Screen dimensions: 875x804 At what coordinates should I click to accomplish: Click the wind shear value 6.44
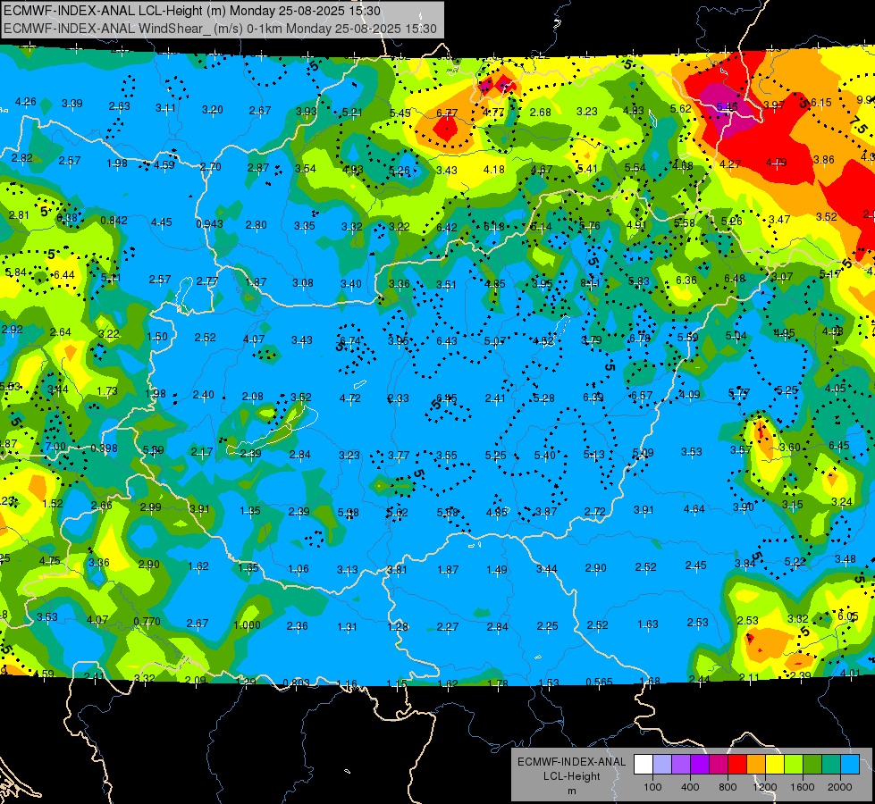tap(64, 275)
